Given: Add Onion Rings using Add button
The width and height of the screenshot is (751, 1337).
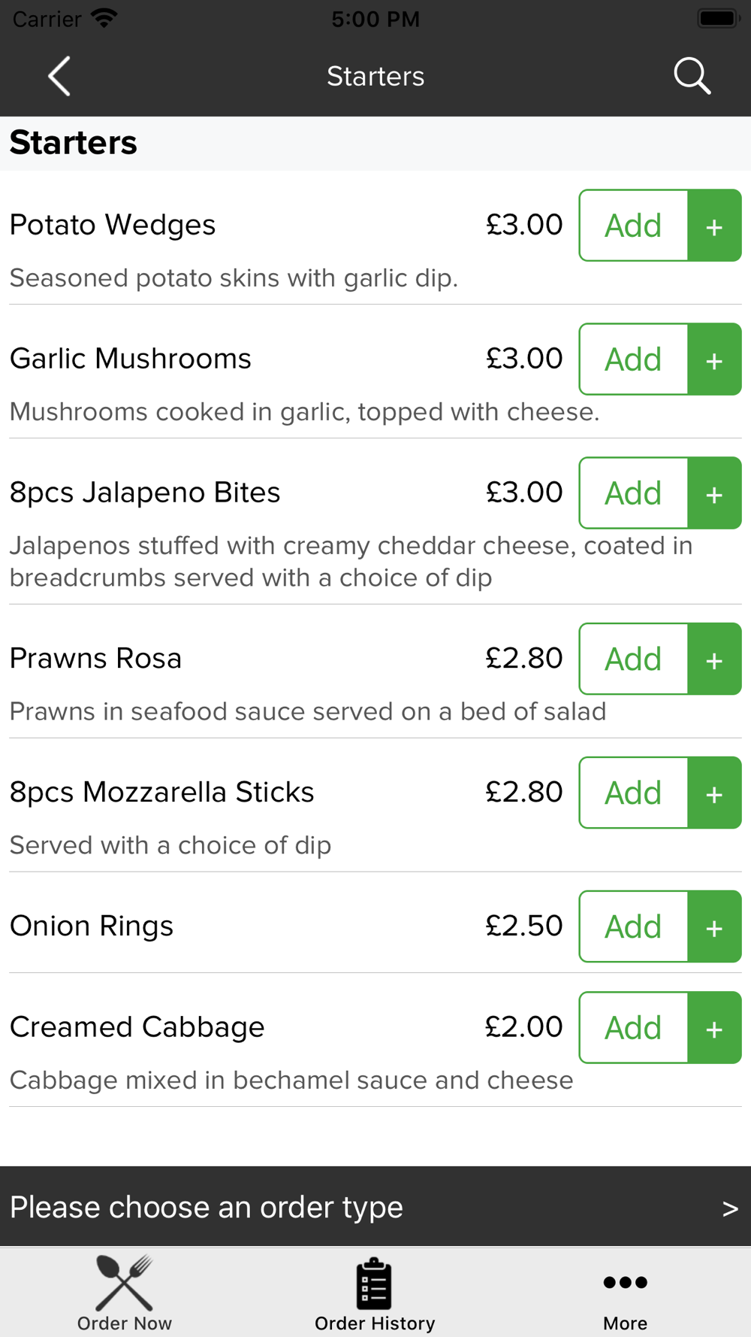Looking at the screenshot, I should [x=634, y=926].
